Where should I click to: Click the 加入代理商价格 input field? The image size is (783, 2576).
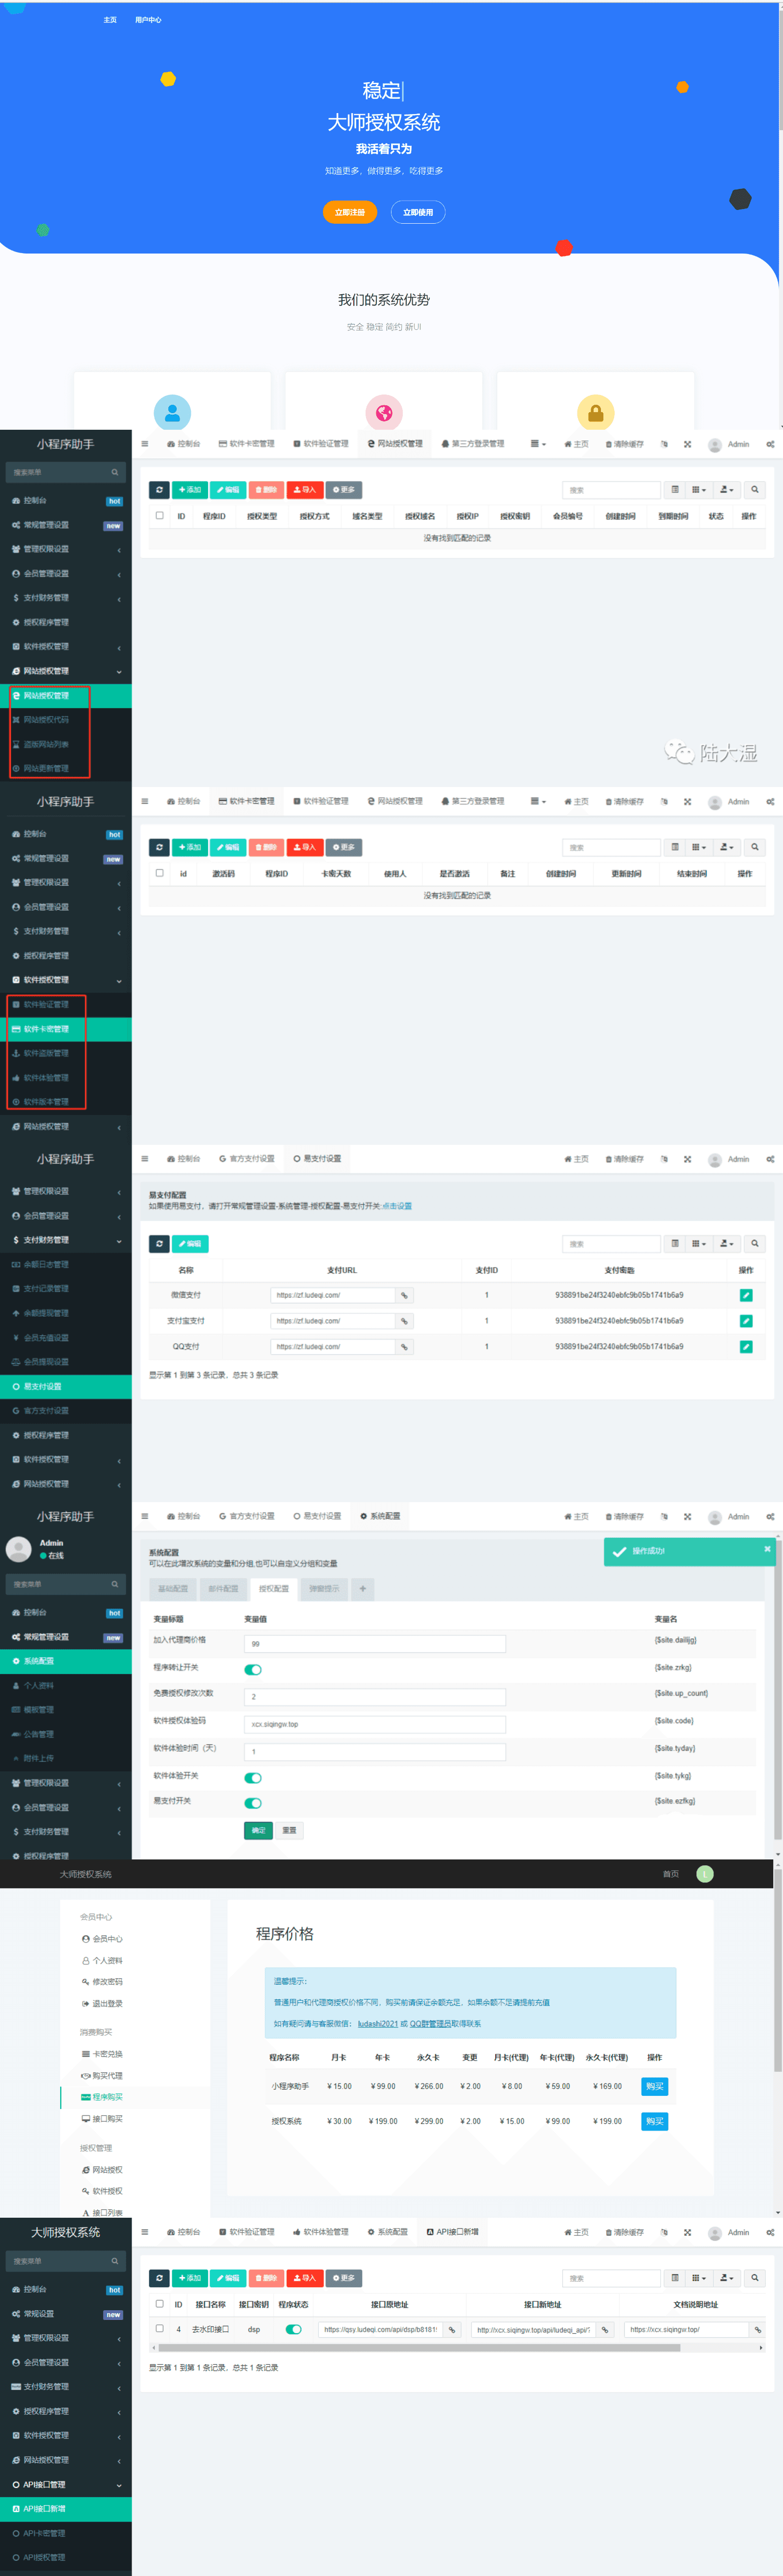tap(374, 1644)
